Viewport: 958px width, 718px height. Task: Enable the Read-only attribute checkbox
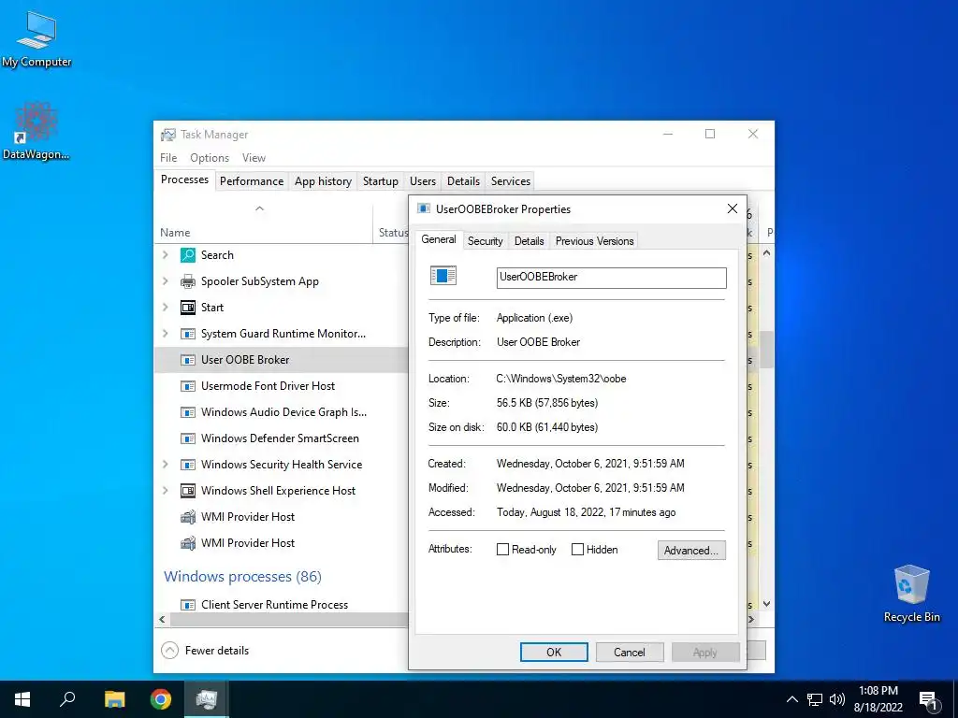502,550
